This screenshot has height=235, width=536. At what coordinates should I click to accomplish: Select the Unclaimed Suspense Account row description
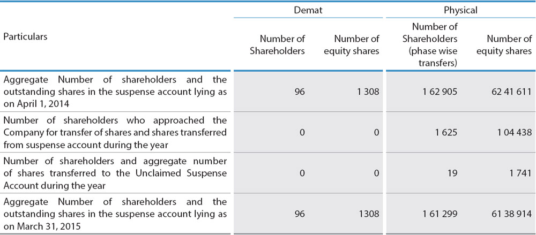[x=115, y=172]
